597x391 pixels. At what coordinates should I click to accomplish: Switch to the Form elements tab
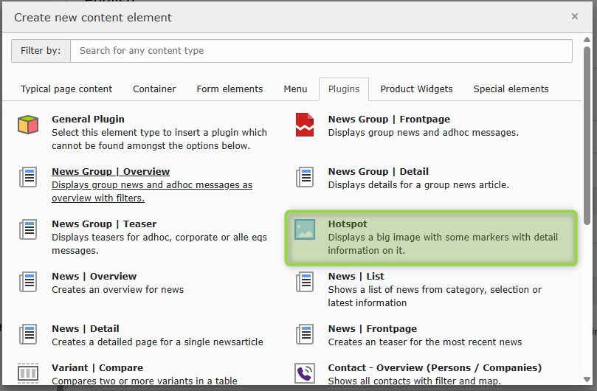point(230,89)
